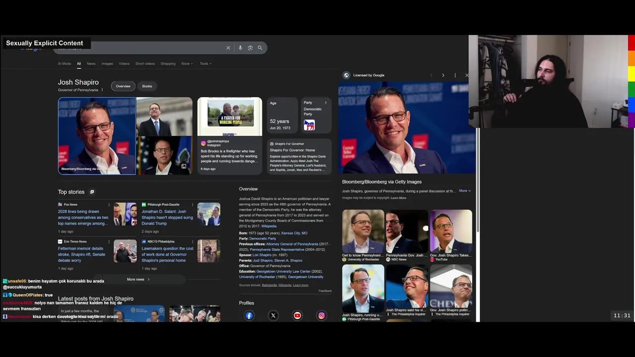Open the University of Rochester education link

coord(257,277)
